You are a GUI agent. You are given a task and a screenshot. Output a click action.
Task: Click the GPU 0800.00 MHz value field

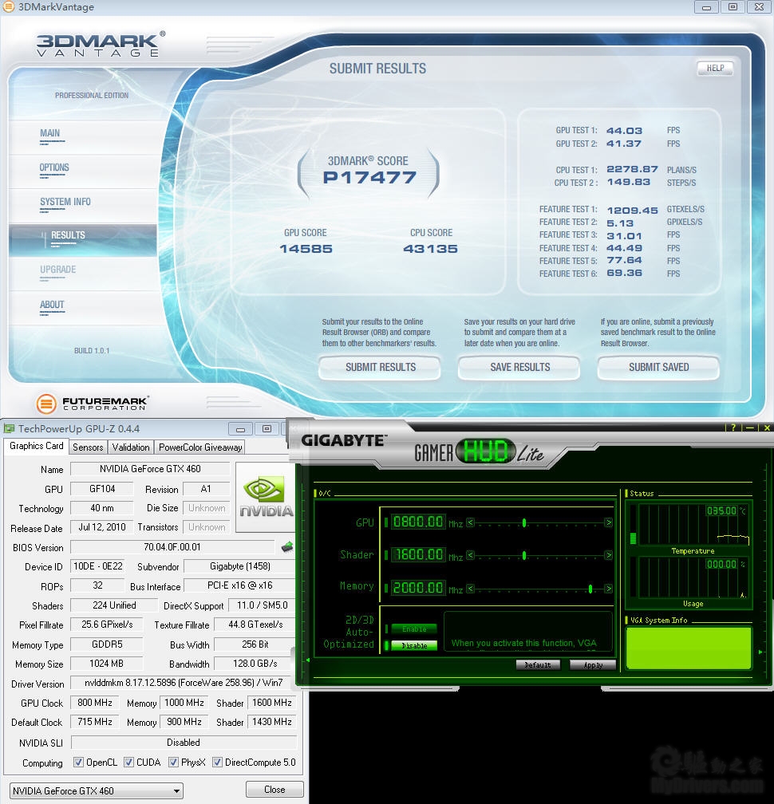coord(417,522)
